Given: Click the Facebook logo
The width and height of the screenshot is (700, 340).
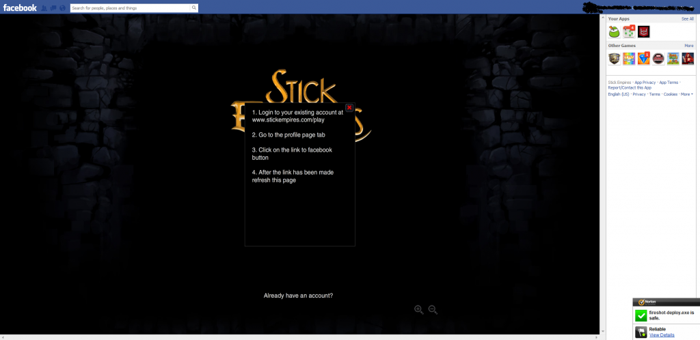Looking at the screenshot, I should tap(20, 8).
